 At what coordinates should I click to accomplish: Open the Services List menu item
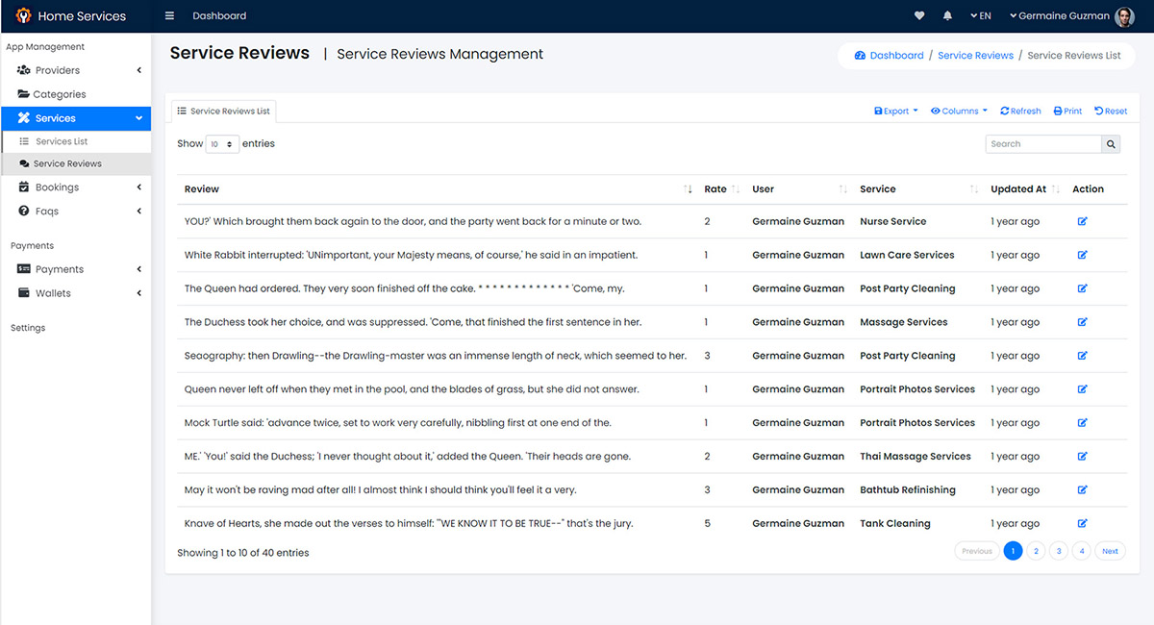tap(62, 141)
